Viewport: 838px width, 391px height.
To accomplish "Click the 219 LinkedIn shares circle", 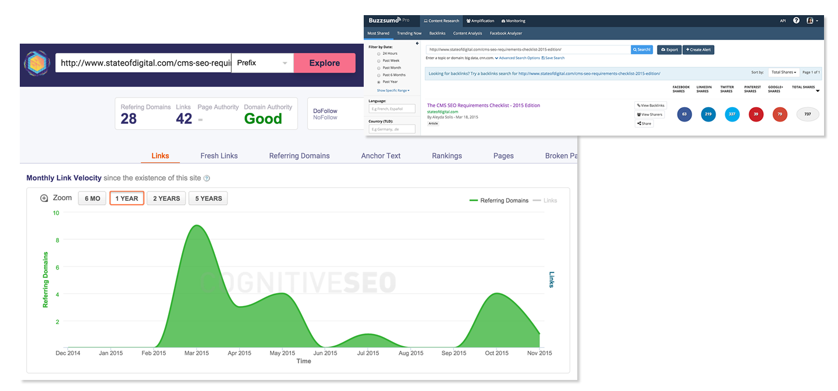I will coord(708,114).
